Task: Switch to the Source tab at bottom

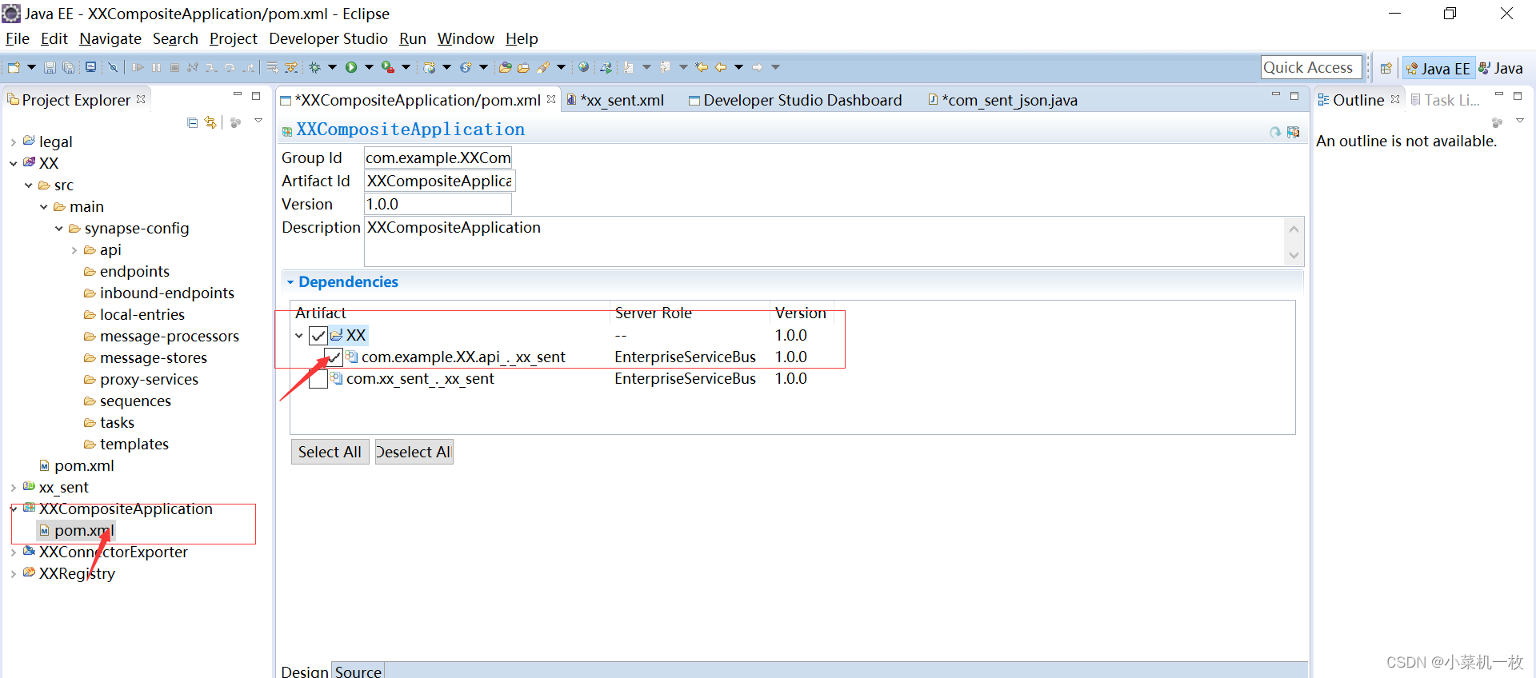Action: tap(358, 672)
